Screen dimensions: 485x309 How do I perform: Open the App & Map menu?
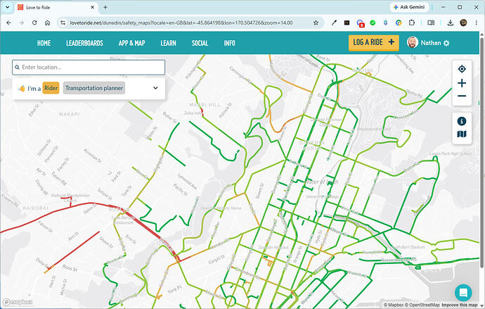[131, 43]
